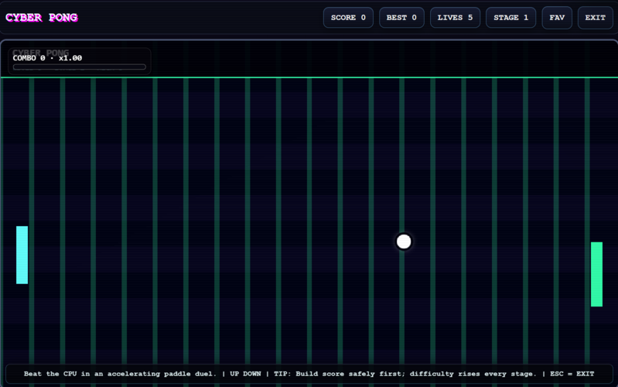This screenshot has width=618, height=387.
Task: Click the LIVES 5 indicator
Action: 456,18
